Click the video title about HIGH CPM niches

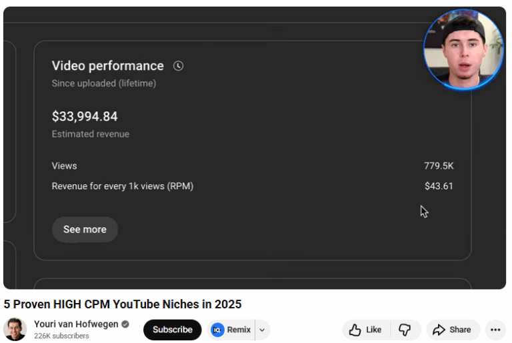pos(123,304)
